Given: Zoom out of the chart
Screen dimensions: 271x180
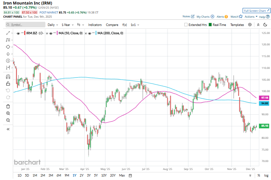Looking at the screenshot, I should [8, 120].
